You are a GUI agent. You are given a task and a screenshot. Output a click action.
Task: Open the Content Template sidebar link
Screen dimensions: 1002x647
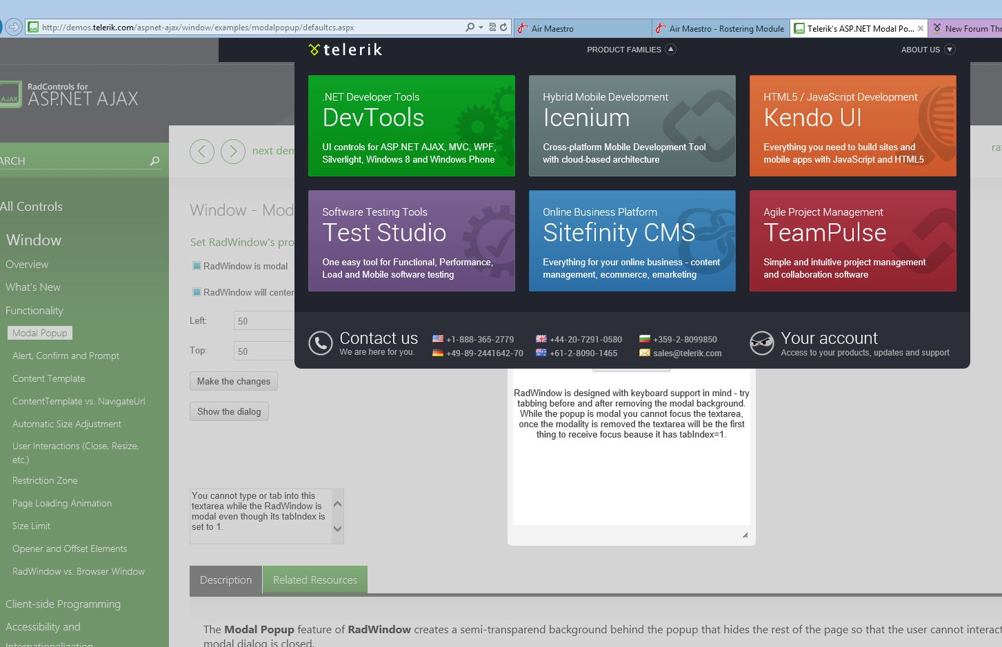pyautogui.click(x=49, y=378)
